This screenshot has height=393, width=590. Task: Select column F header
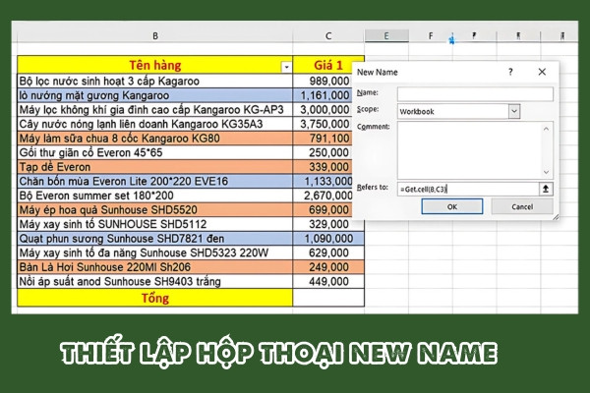click(x=431, y=35)
